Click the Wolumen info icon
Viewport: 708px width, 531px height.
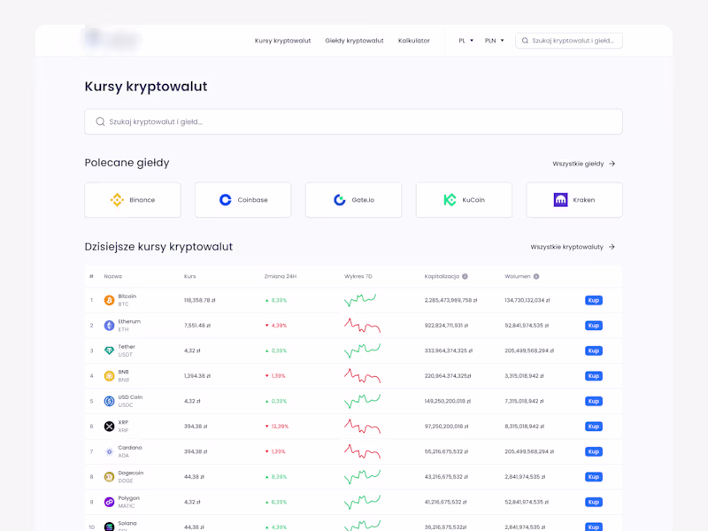tap(536, 276)
